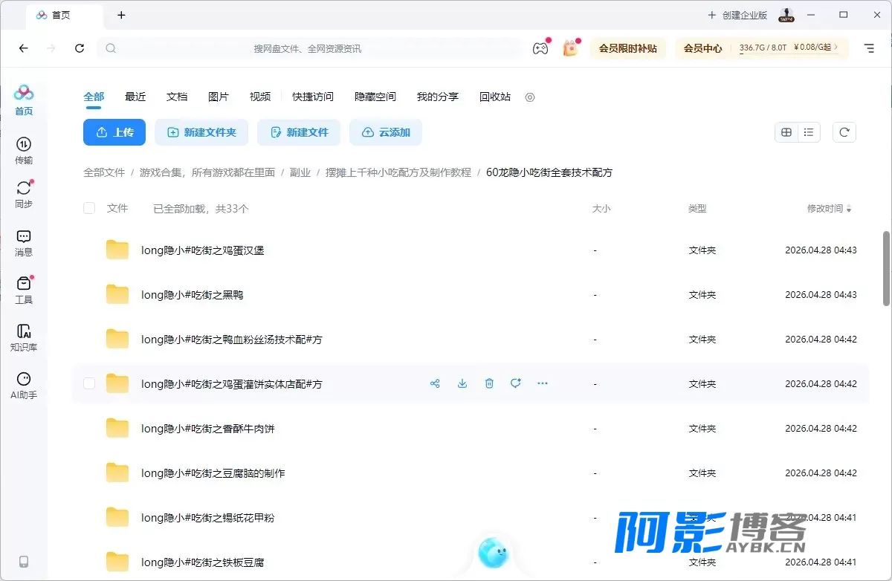Download the 鸡蛋灌饼实体店配#方 folder

[x=462, y=383]
